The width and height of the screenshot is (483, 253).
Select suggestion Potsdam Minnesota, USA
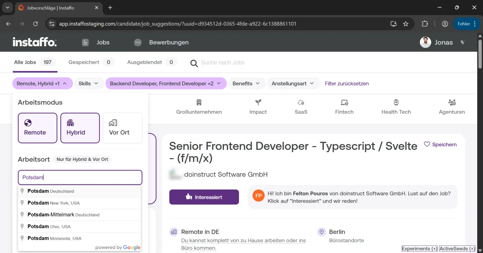pos(80,238)
